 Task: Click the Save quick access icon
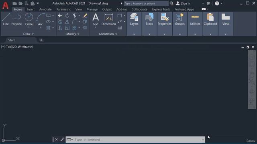click(27, 3)
